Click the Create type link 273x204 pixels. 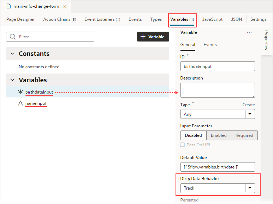tap(249, 105)
